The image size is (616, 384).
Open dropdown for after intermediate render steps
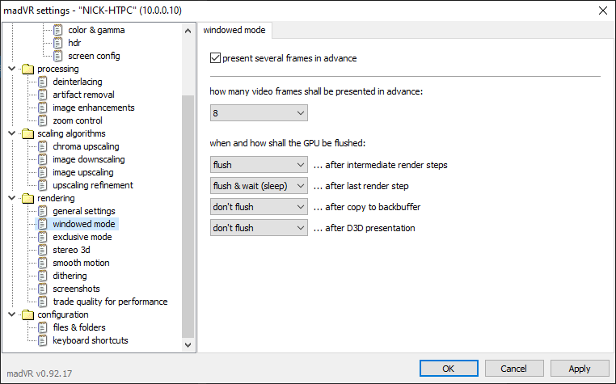click(x=258, y=165)
